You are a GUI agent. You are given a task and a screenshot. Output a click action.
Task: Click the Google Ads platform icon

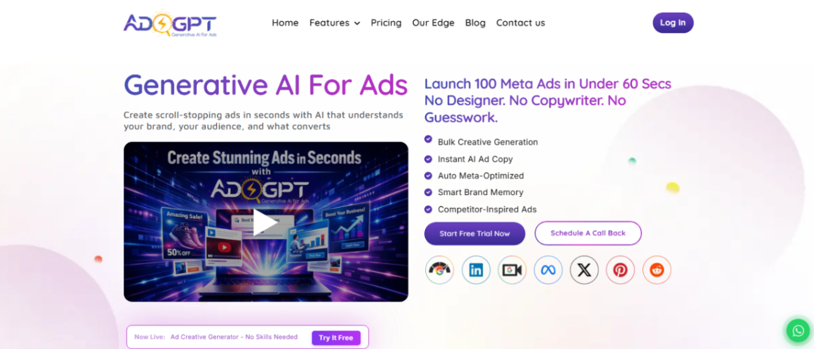[x=439, y=270]
